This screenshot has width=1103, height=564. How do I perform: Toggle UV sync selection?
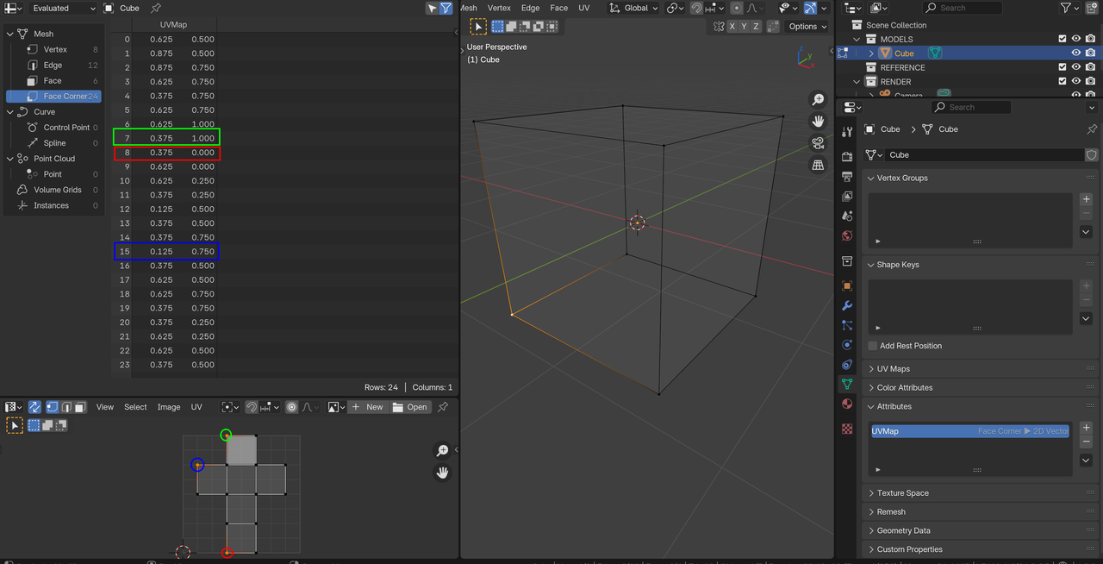click(x=34, y=407)
